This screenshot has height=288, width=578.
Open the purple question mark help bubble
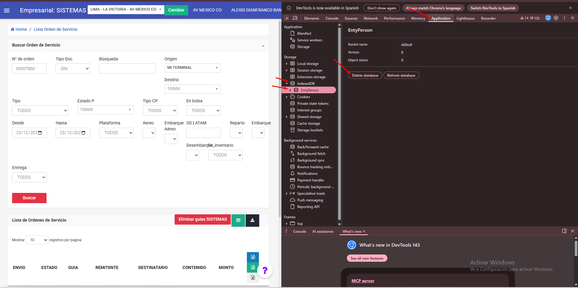click(x=265, y=270)
